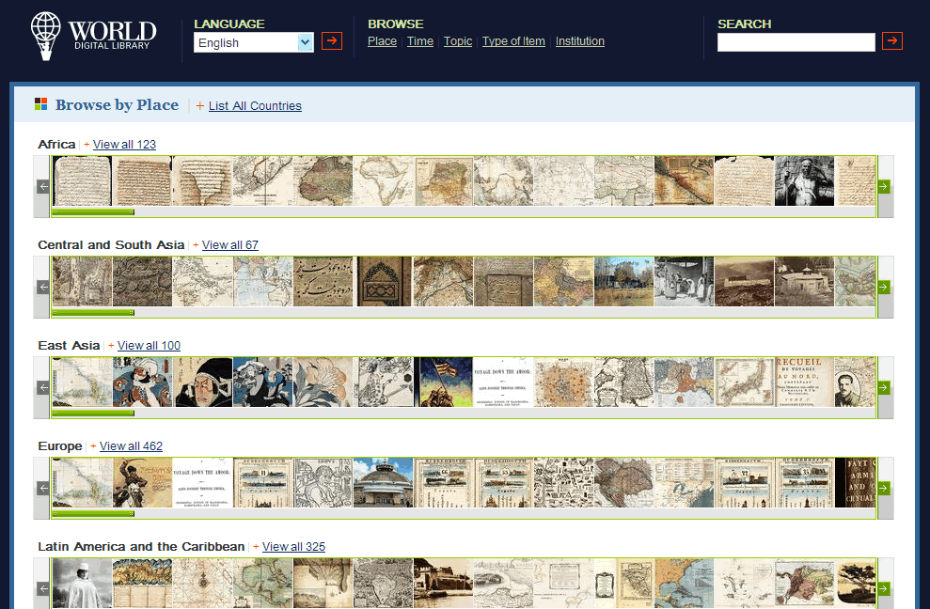Open the English language dropdown
This screenshot has width=930, height=609.
pos(253,42)
